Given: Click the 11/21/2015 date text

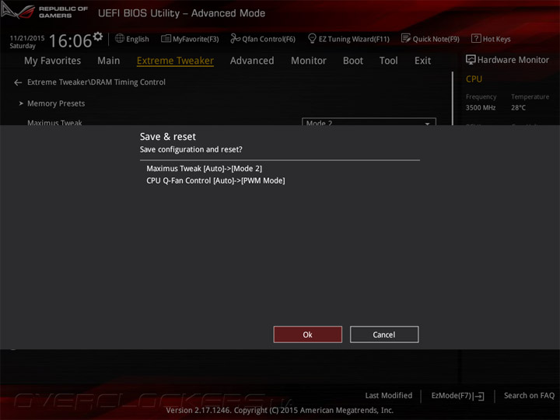Looking at the screenshot, I should [27, 38].
